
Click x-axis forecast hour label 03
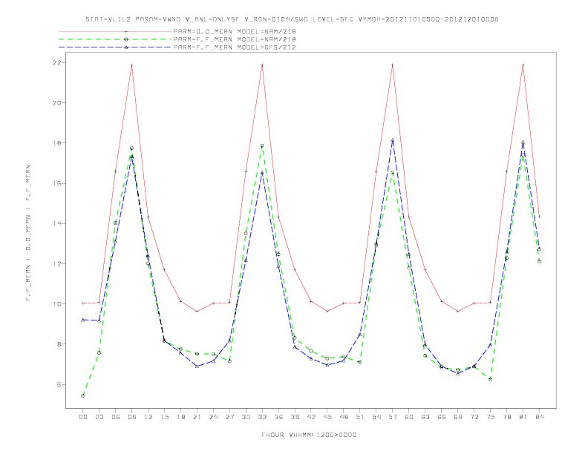click(x=99, y=417)
